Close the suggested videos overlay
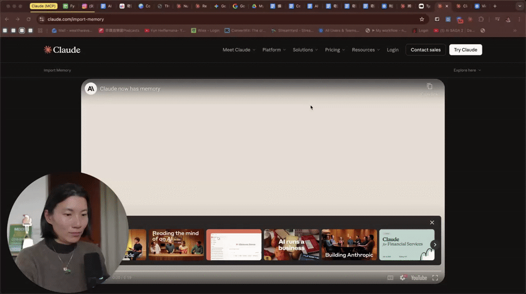 432,223
